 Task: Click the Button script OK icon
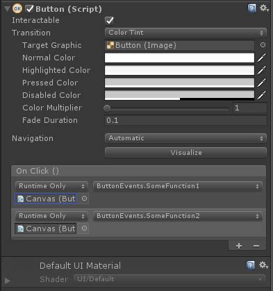pos(17,9)
